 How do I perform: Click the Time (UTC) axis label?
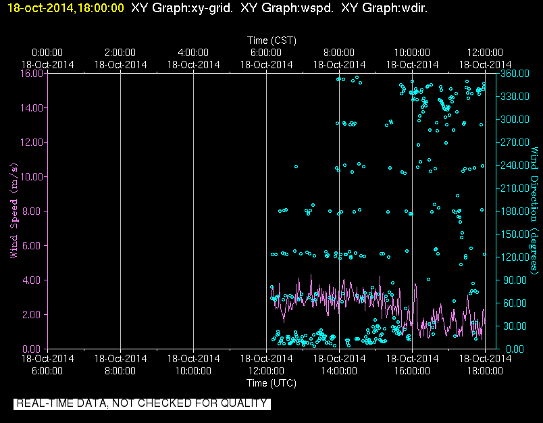271,383
